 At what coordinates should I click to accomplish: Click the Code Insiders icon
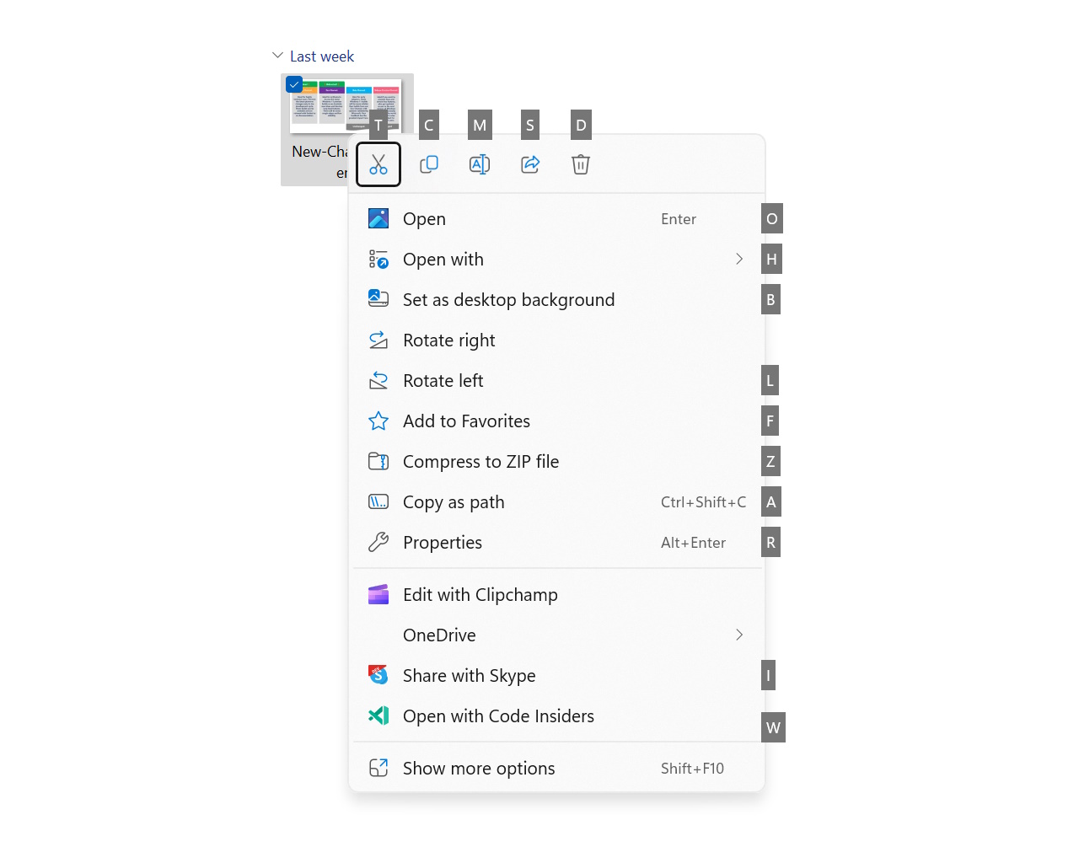[x=378, y=716]
